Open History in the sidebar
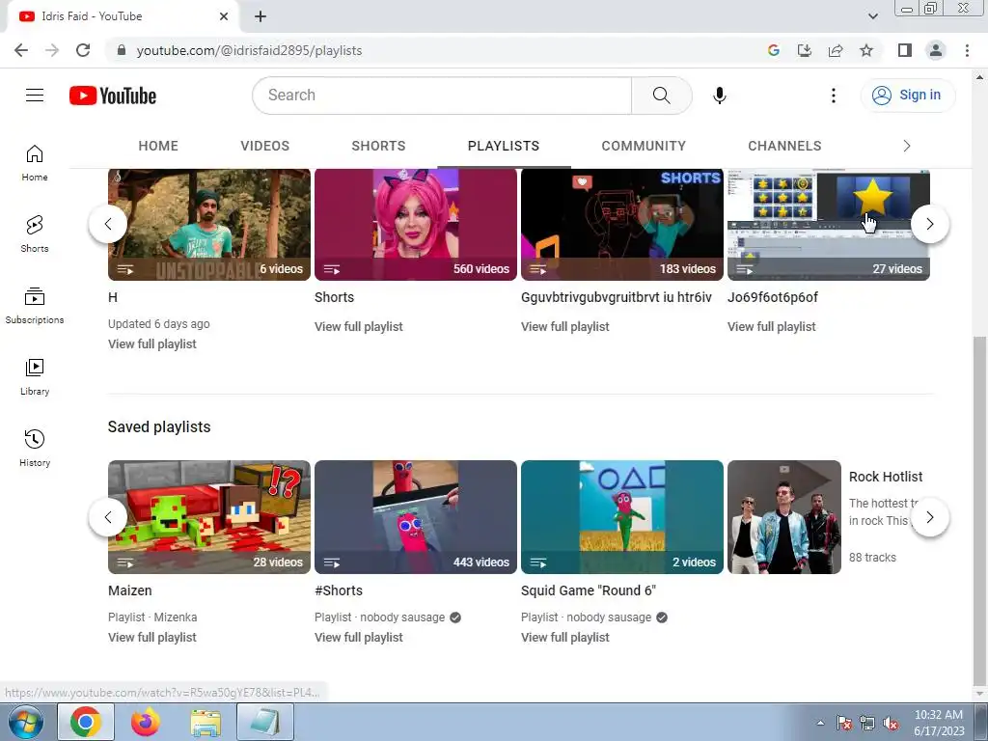This screenshot has width=988, height=741. coord(35,448)
